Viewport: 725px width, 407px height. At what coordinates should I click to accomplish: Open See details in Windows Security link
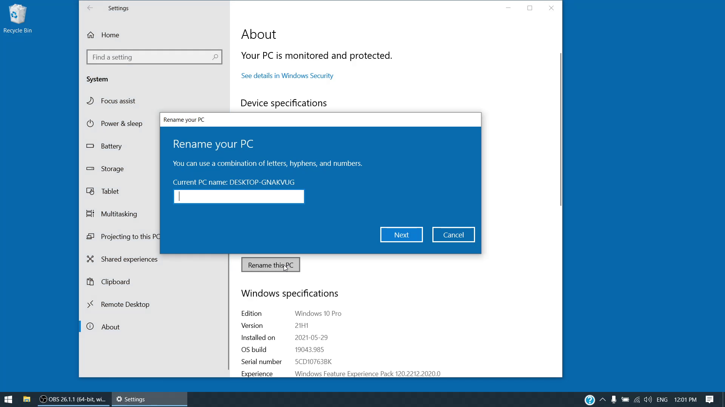tap(287, 76)
